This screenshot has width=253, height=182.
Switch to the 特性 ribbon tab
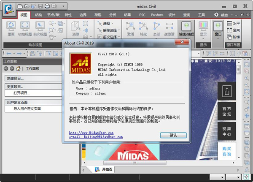[68, 15]
